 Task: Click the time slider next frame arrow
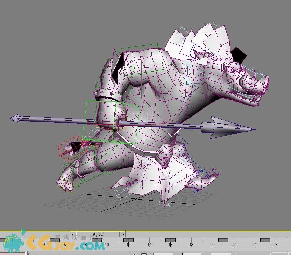(x=123, y=234)
